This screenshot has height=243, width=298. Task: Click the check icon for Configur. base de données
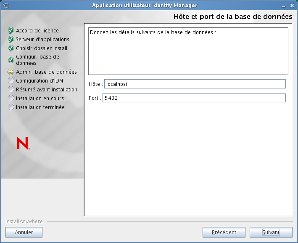pos(11,60)
